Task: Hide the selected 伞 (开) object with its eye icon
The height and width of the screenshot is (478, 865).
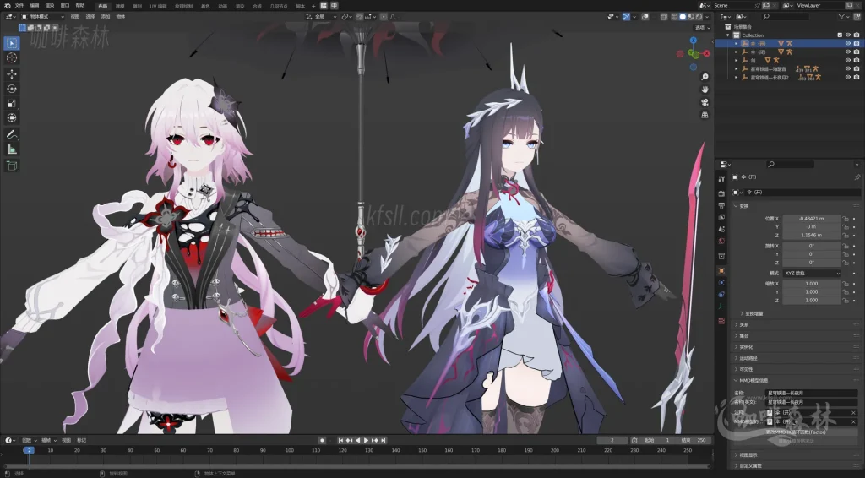Action: [x=848, y=44]
